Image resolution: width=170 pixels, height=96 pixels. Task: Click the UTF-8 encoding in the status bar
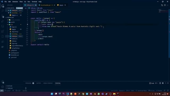tap(127, 91)
